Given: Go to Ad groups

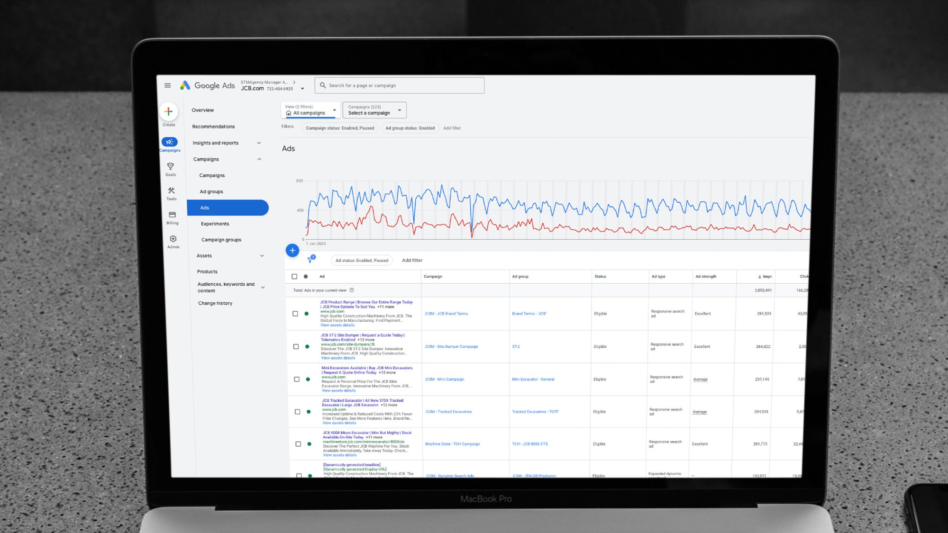Looking at the screenshot, I should [x=211, y=191].
